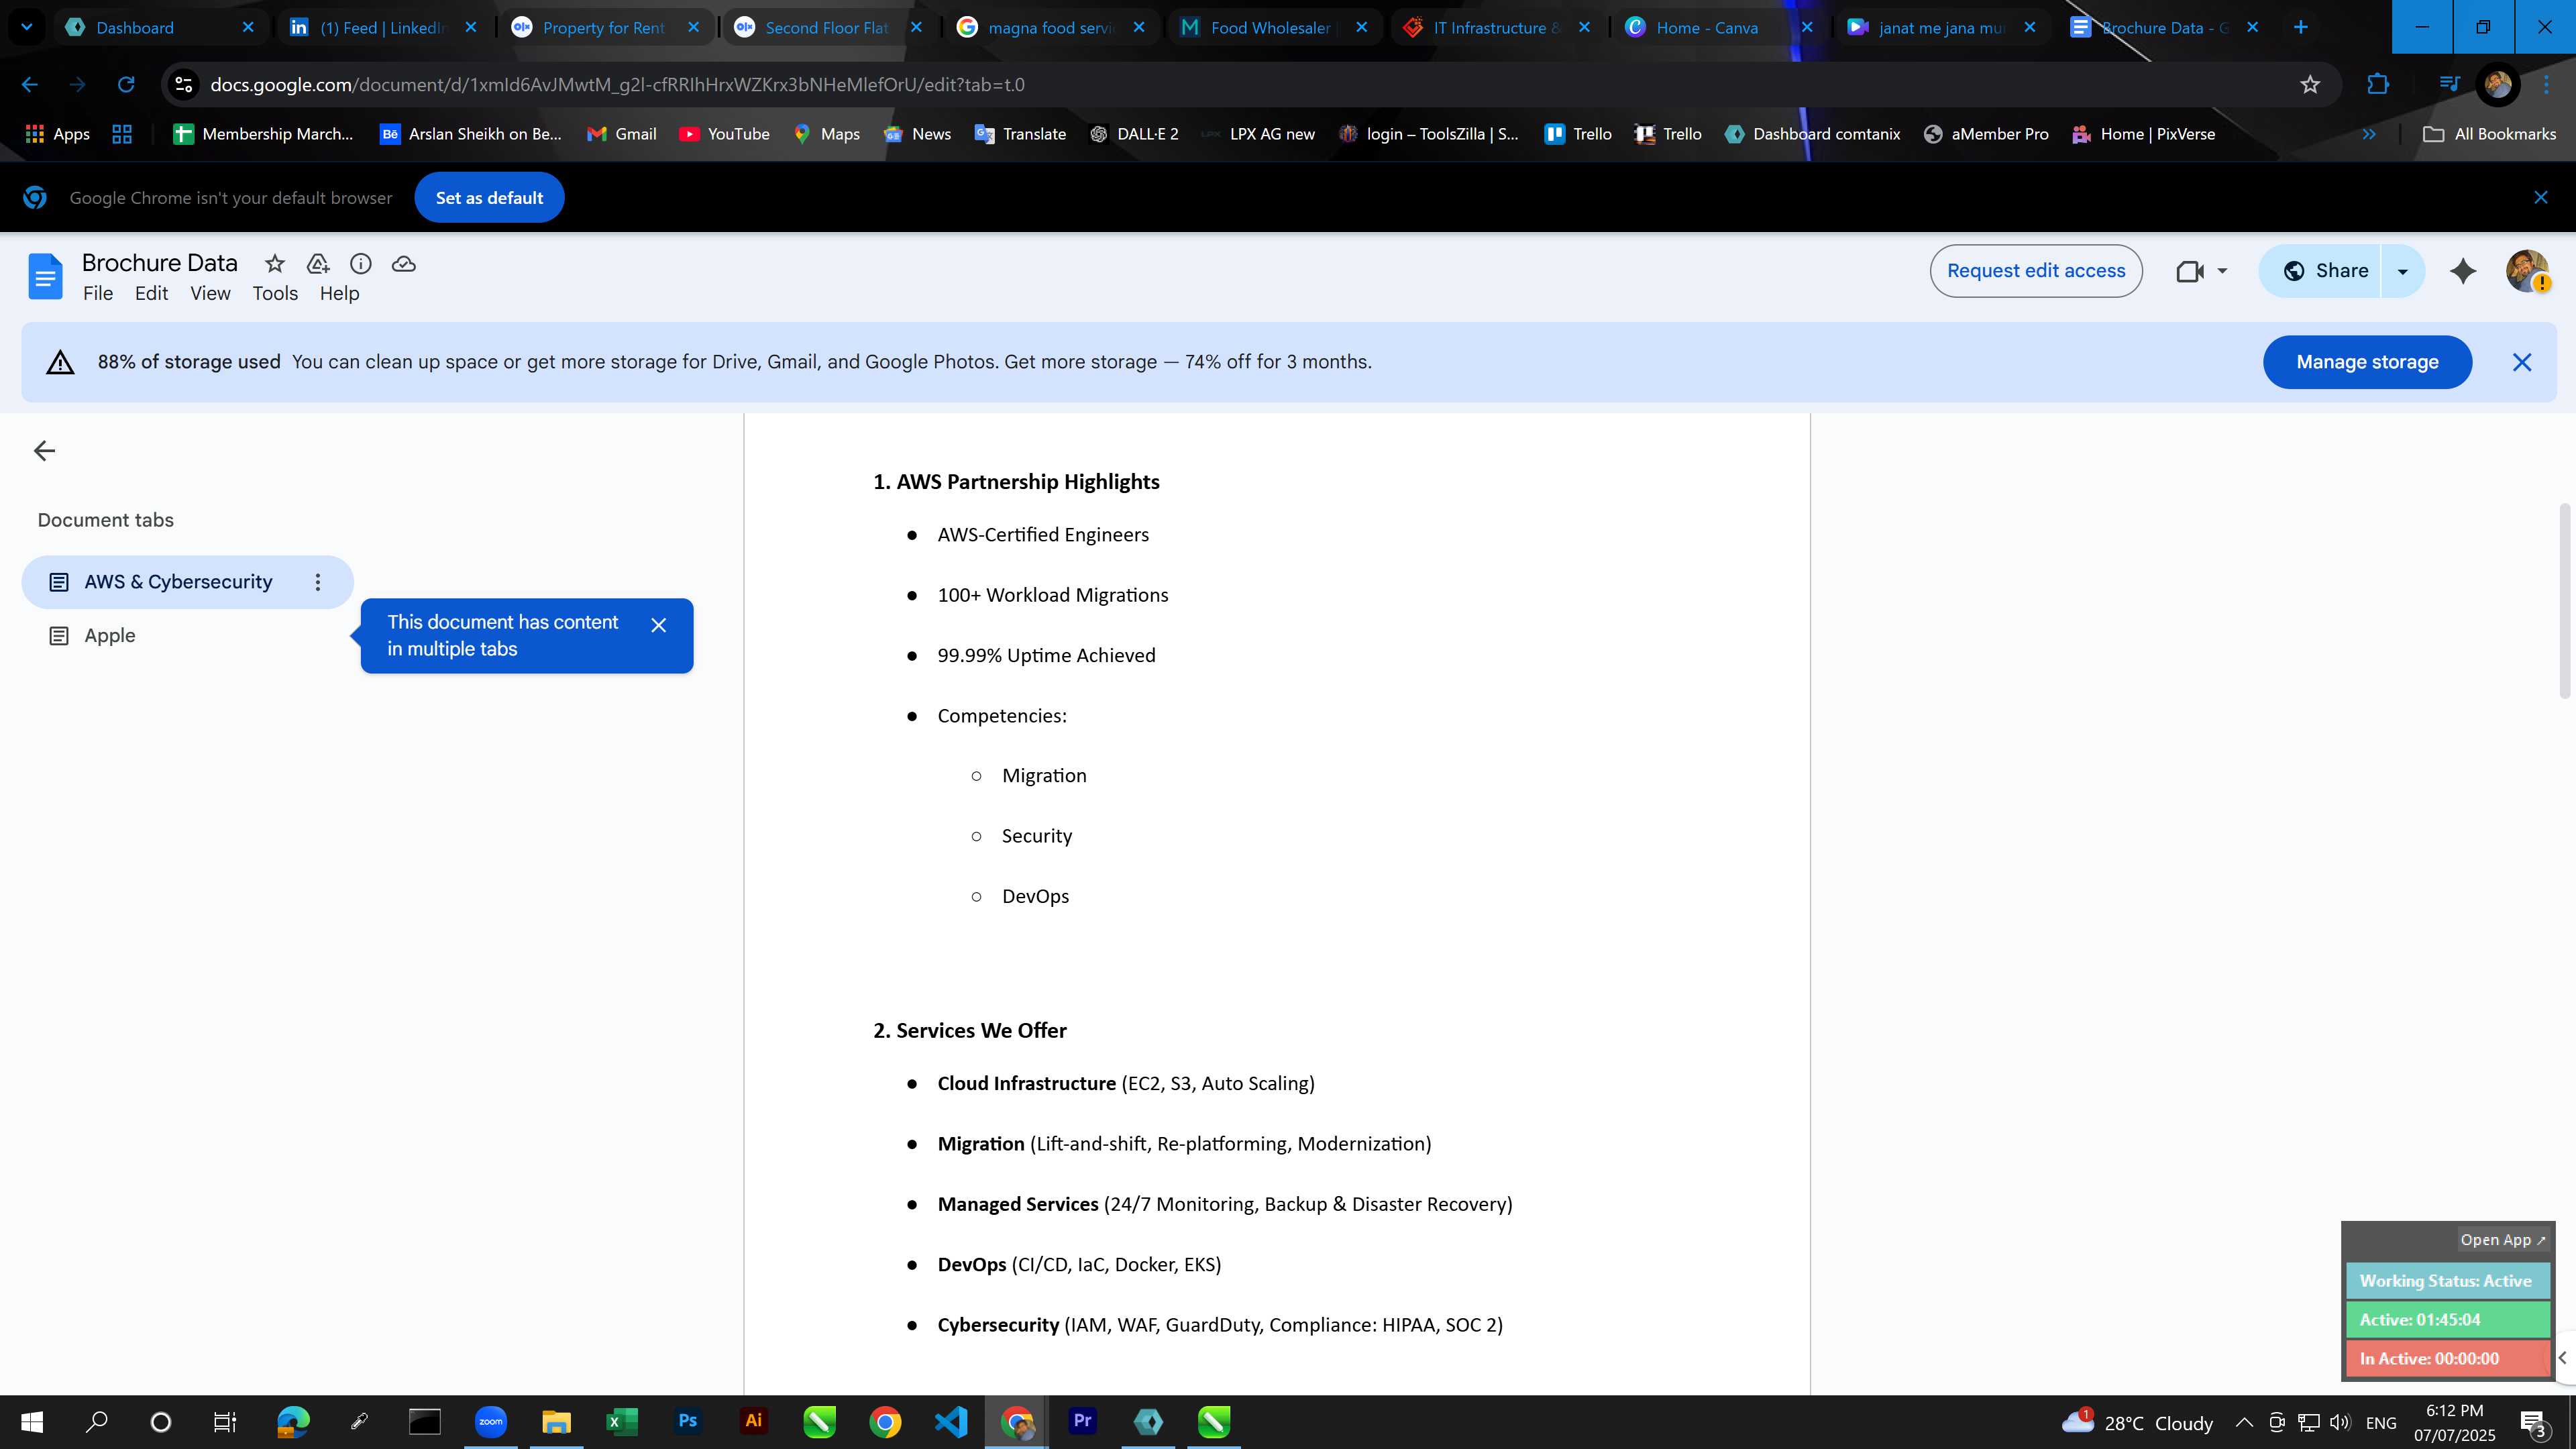Click the Brochure Data document title
The height and width of the screenshot is (1449, 2576).
coord(160,263)
